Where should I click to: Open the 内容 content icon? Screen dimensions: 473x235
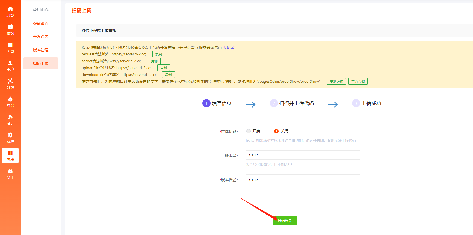point(10,45)
